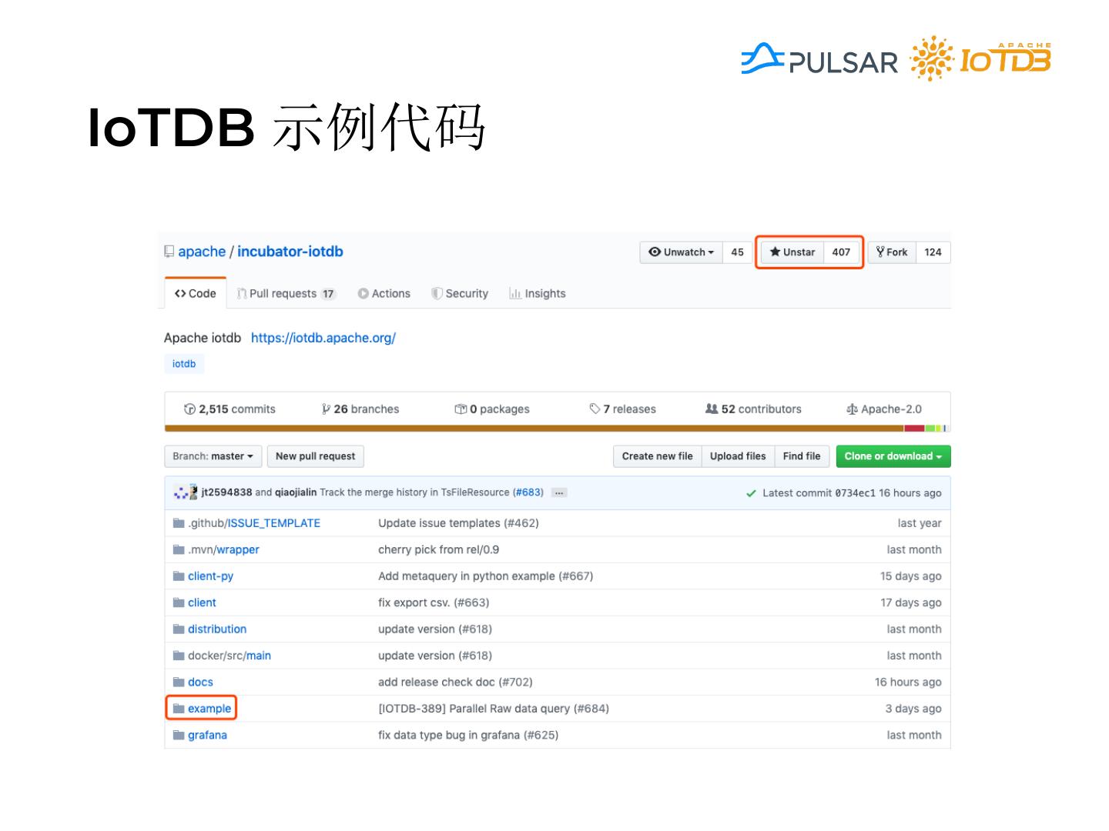Click the green check mark by Latest commit
This screenshot has width=1109, height=831.
pyautogui.click(x=751, y=493)
